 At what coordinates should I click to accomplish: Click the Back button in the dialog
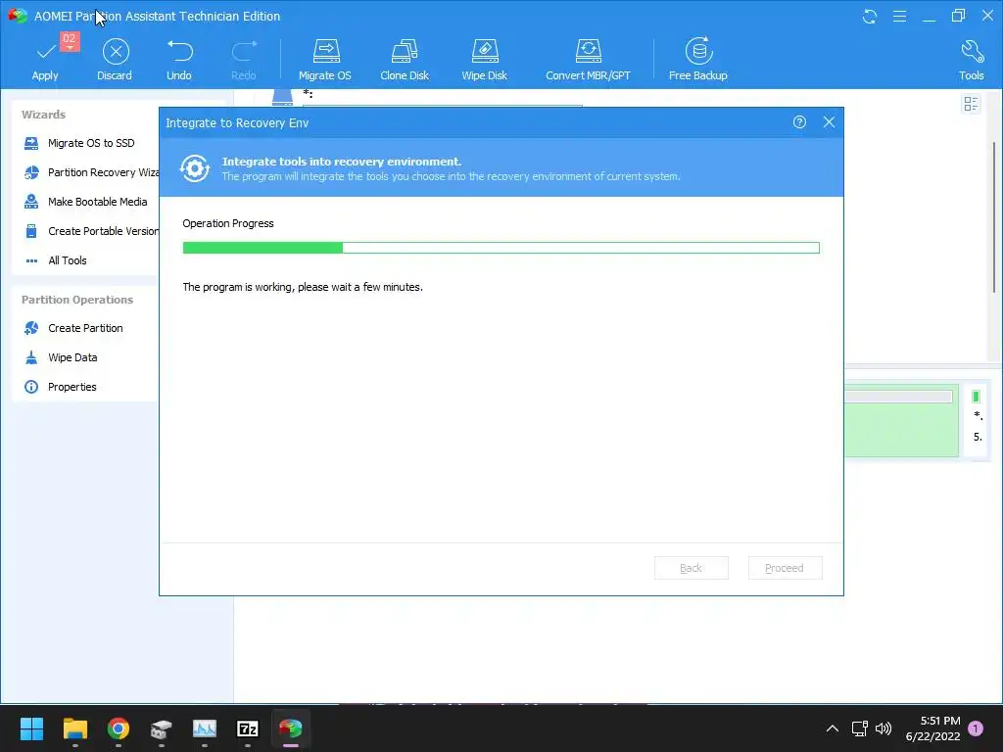691,568
